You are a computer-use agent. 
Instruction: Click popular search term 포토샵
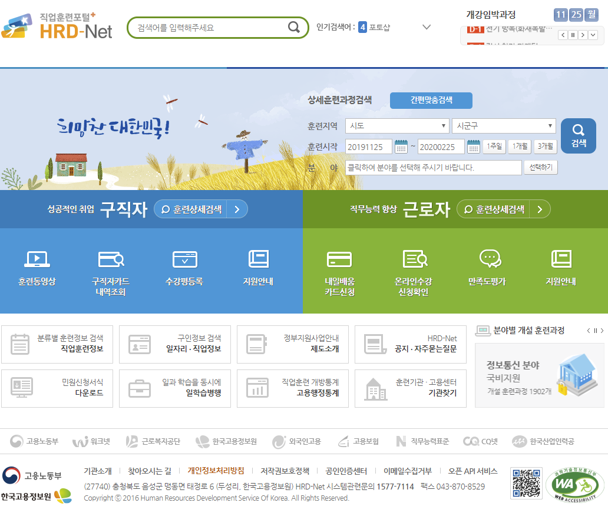click(379, 27)
